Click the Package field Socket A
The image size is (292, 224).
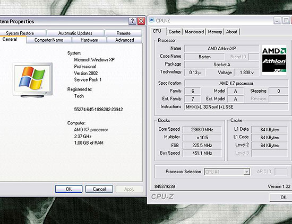click(221, 65)
